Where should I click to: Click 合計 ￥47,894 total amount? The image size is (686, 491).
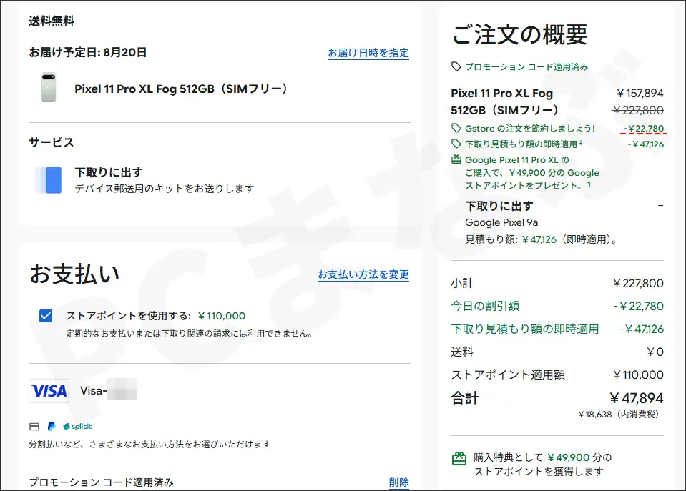coord(637,398)
